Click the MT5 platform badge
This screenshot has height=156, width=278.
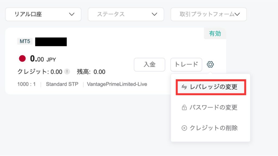[25, 41]
